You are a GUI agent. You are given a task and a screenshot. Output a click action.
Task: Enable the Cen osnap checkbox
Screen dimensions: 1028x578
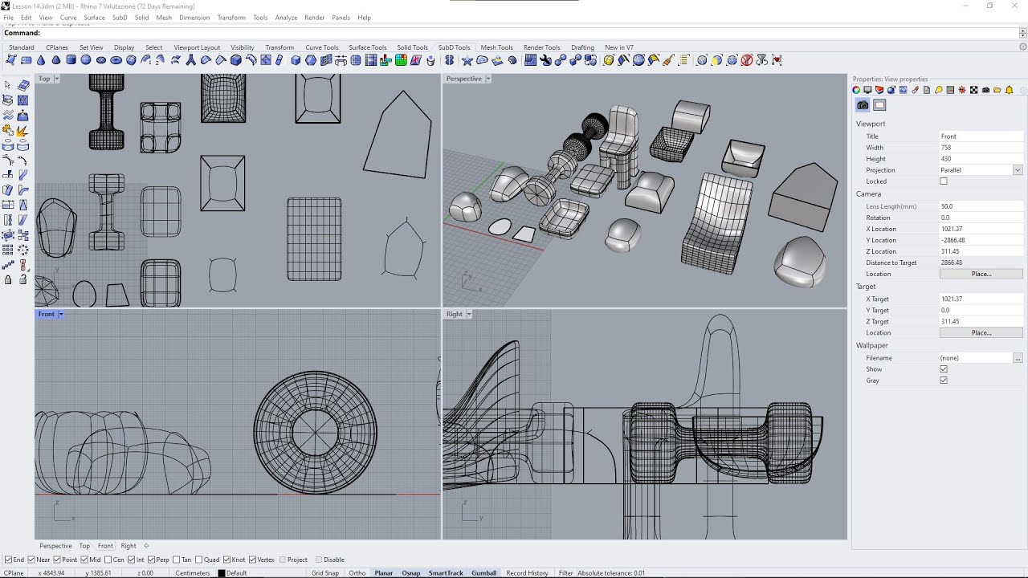point(108,560)
